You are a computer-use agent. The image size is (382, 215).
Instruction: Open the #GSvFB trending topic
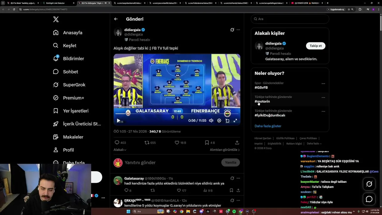tap(261, 87)
